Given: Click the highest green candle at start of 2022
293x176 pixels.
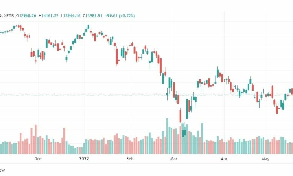Looking at the screenshot, I should 88,27.
